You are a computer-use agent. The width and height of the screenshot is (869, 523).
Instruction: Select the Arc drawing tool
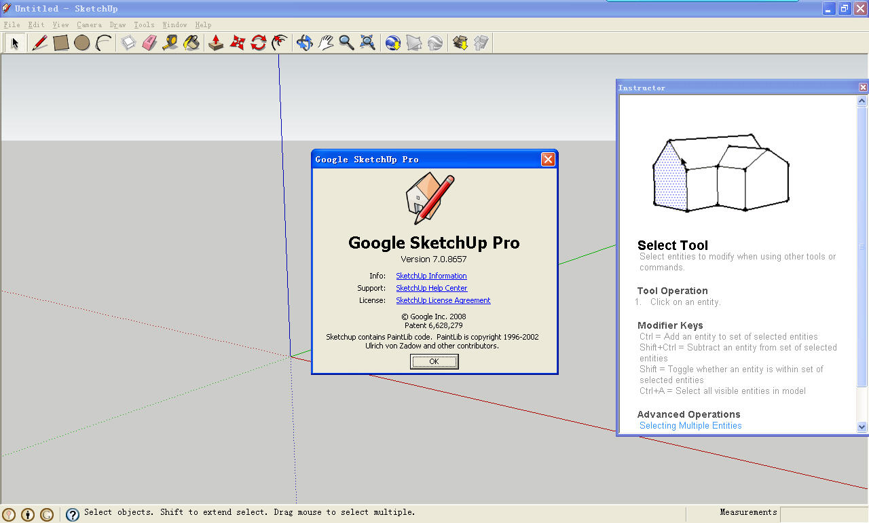(x=103, y=43)
